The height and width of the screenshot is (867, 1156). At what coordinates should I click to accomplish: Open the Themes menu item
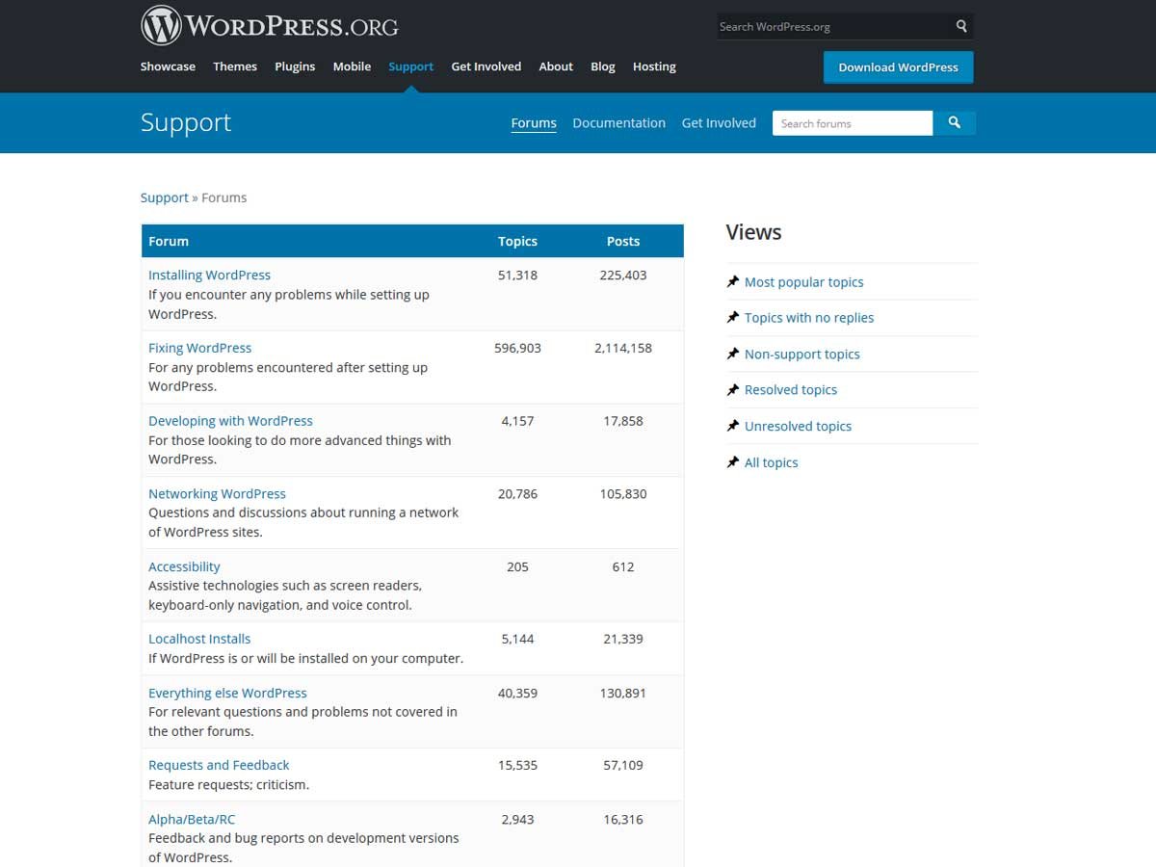click(235, 66)
